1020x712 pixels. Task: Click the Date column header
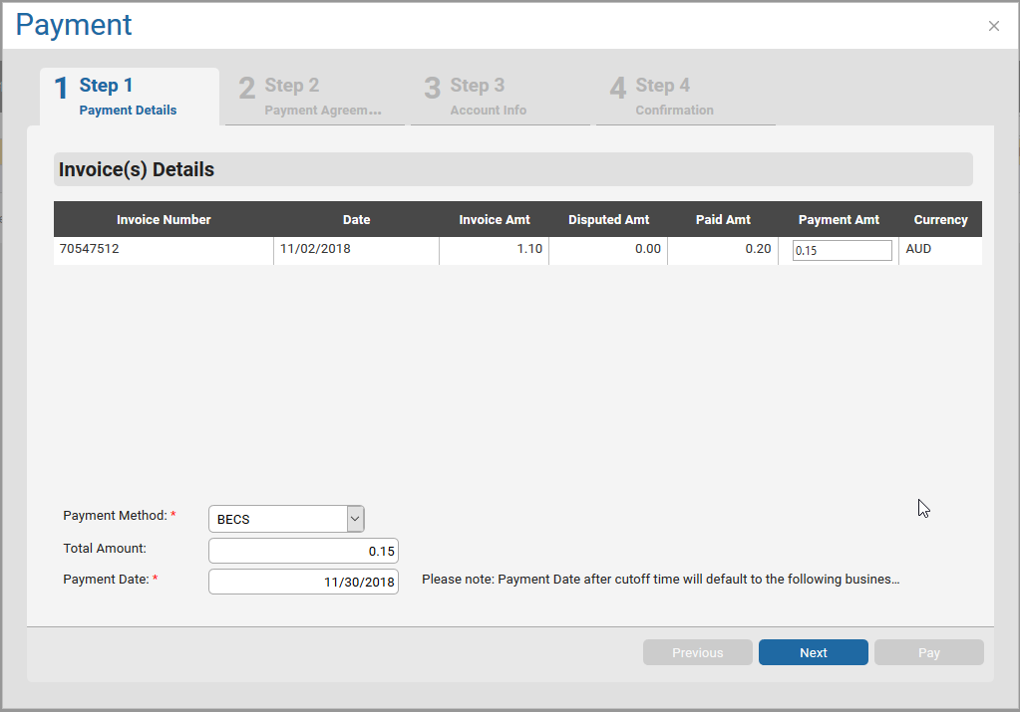[356, 219]
